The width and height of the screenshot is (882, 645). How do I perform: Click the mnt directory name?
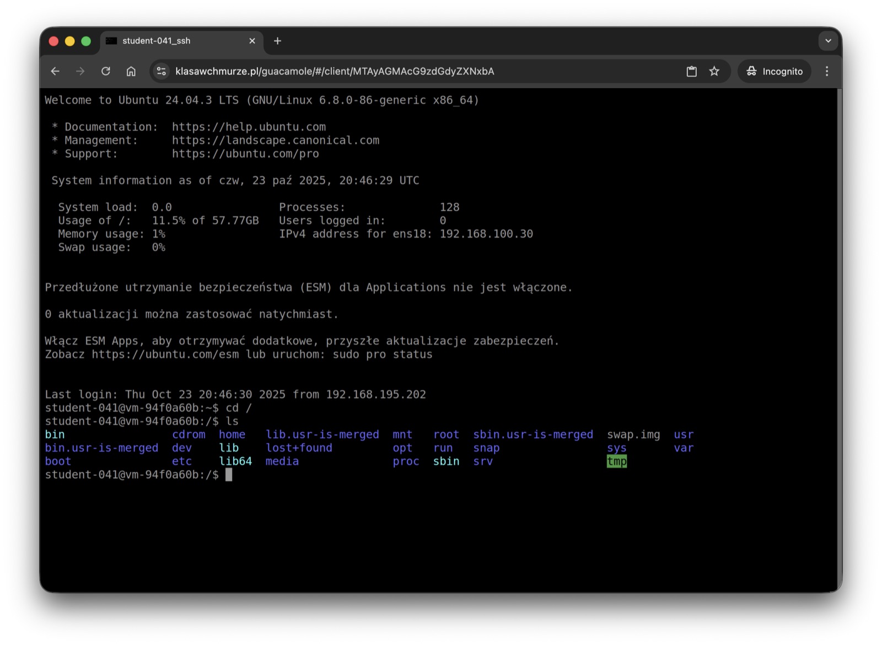click(x=402, y=434)
